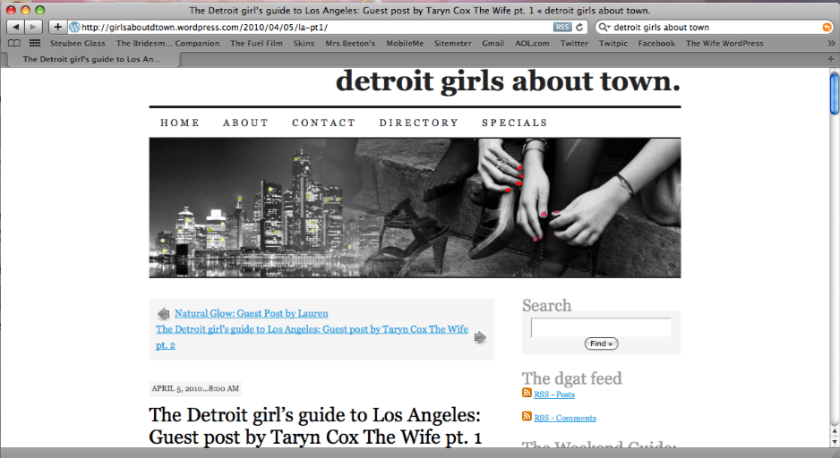Open the SPECIALS page

(515, 123)
